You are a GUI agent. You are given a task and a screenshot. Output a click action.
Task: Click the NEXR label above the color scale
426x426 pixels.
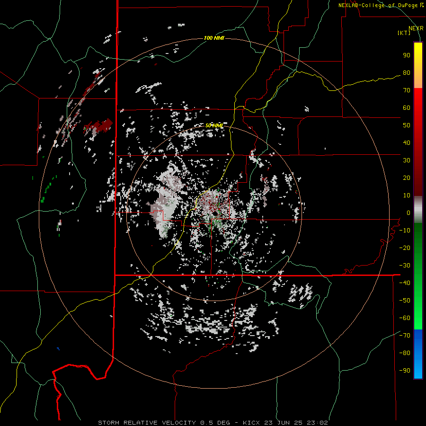(416, 28)
